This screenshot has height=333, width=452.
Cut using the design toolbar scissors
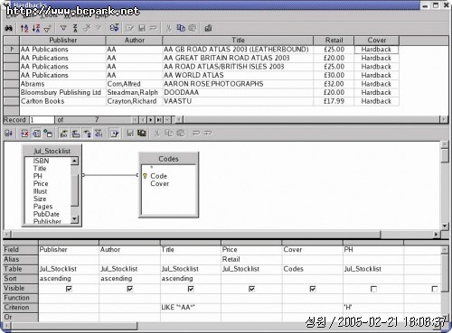[x=157, y=133]
